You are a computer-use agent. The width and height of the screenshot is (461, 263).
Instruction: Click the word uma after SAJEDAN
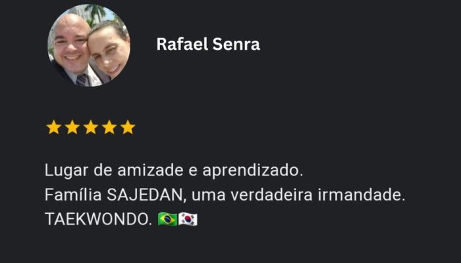pos(209,196)
